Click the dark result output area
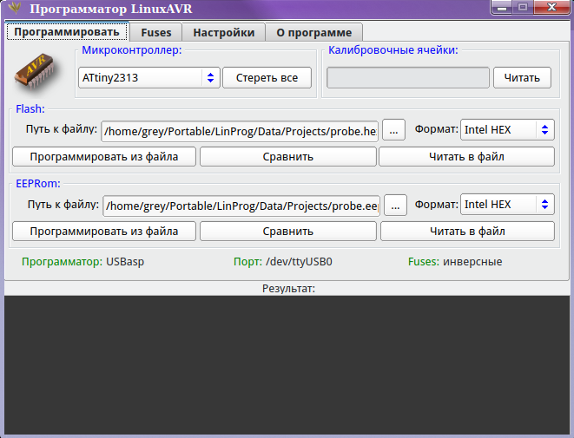 tap(287, 365)
